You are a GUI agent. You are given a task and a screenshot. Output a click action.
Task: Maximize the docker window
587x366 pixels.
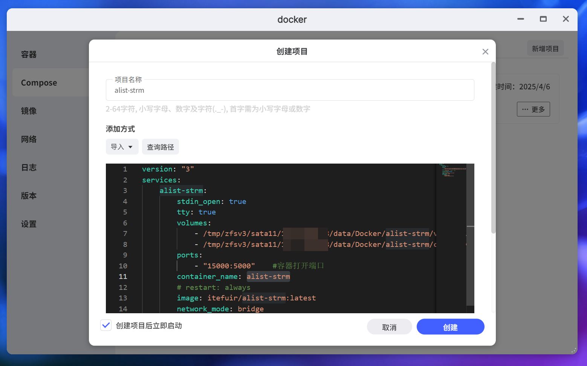click(543, 19)
